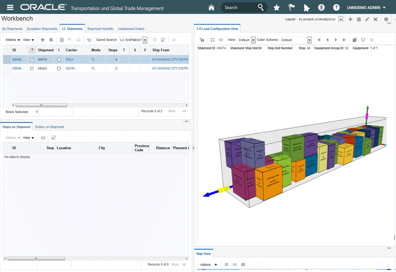Viewport: 396px width, 272px height.
Task: Open the Help question mark icon
Action: pyautogui.click(x=336, y=8)
